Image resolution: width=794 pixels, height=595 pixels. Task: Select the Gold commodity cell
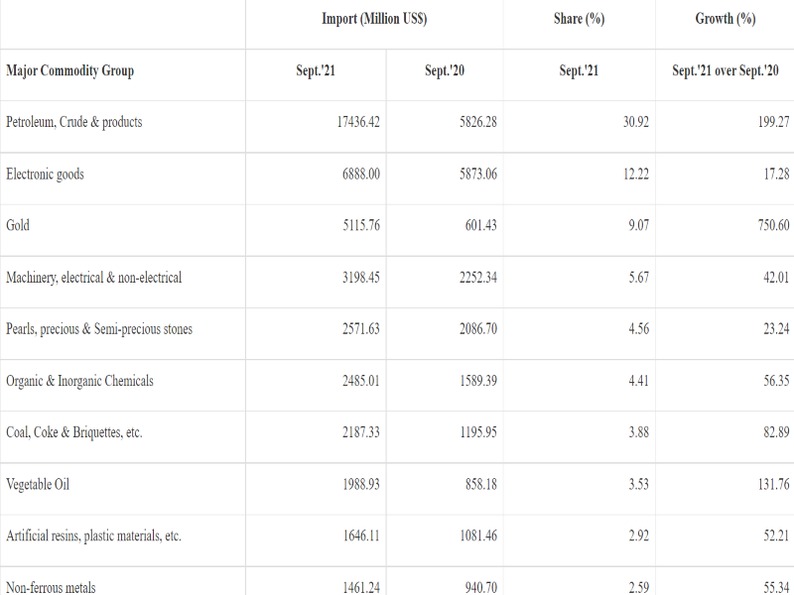click(x=18, y=226)
